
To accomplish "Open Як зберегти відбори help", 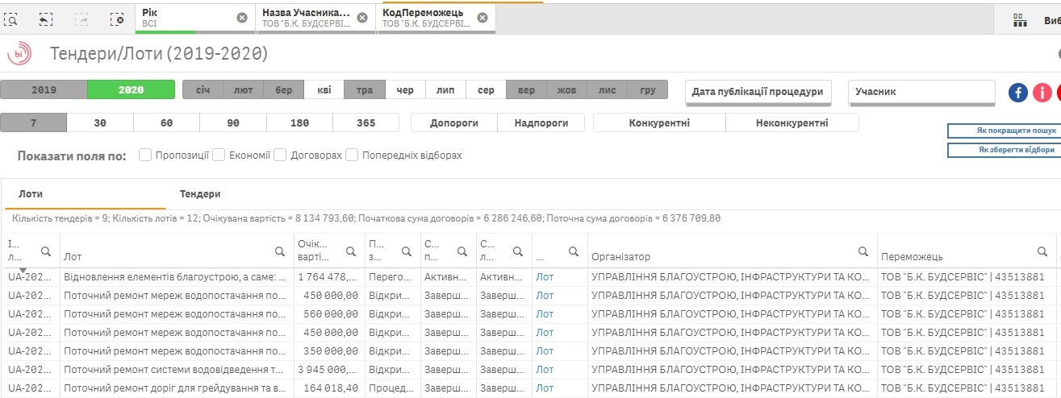I will (1005, 150).
